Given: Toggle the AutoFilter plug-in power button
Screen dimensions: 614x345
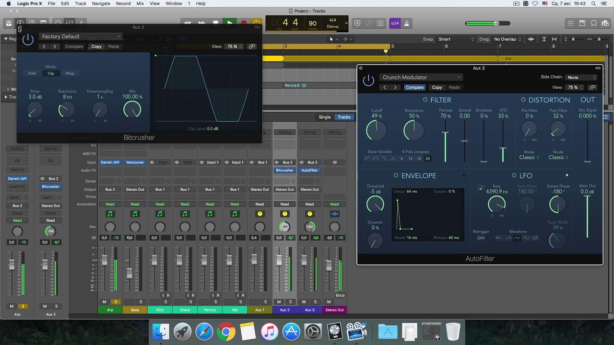Looking at the screenshot, I should coord(368,80).
